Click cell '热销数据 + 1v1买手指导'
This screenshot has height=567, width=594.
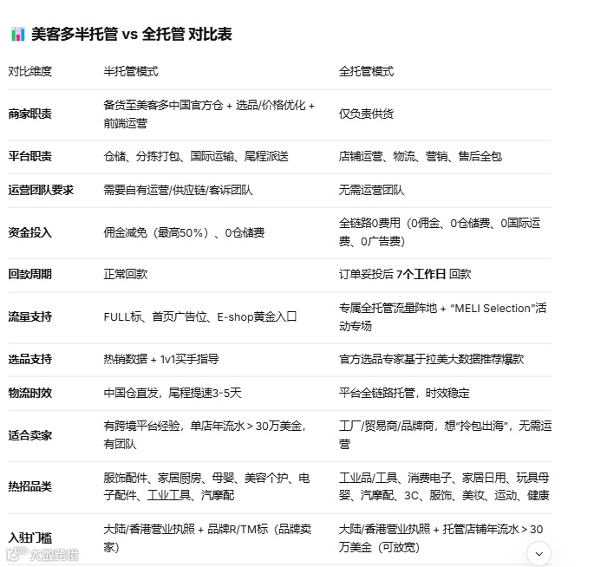[161, 359]
